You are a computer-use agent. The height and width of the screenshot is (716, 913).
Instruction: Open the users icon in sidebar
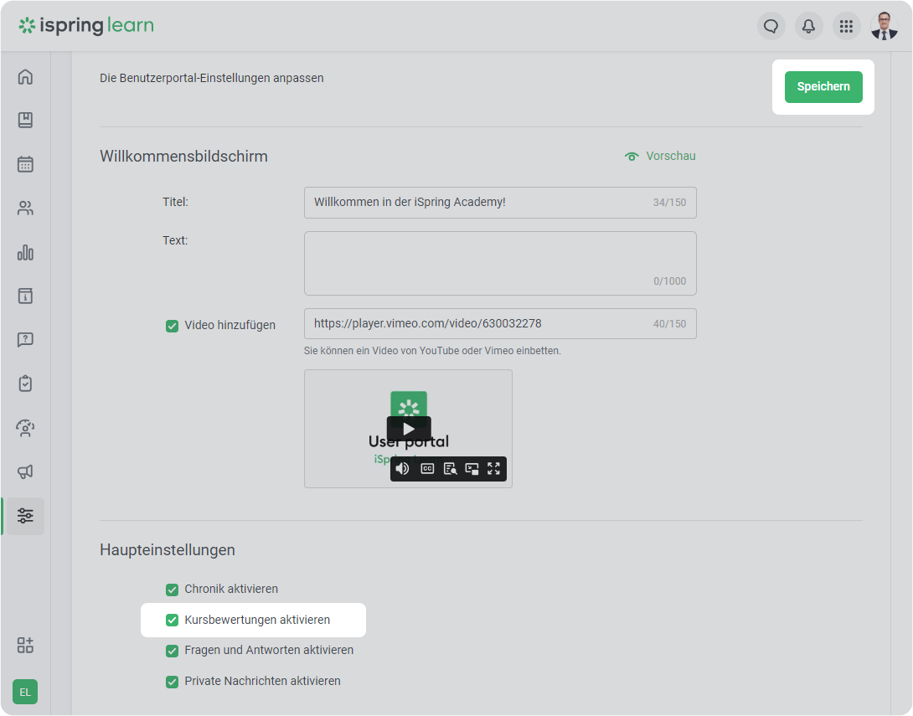point(25,209)
